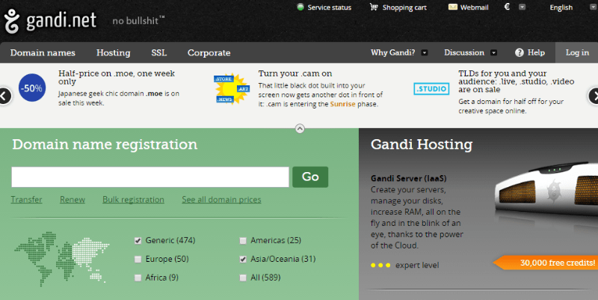
Task: Uncheck the Asia/Oceania (31) checkbox
Action: pyautogui.click(x=243, y=259)
